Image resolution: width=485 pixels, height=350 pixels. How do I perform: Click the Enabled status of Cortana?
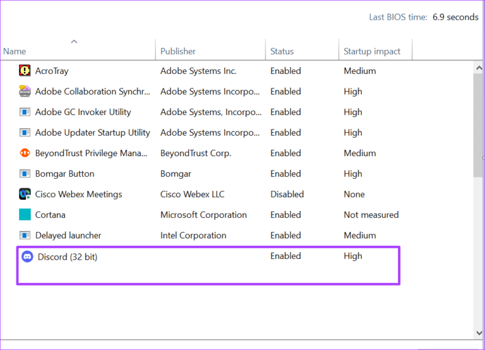point(285,215)
